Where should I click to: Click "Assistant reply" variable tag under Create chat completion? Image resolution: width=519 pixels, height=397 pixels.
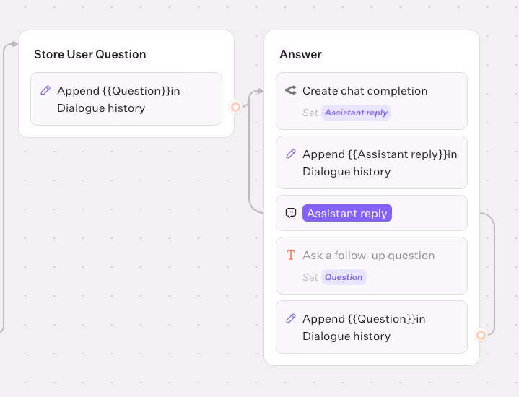pyautogui.click(x=356, y=113)
